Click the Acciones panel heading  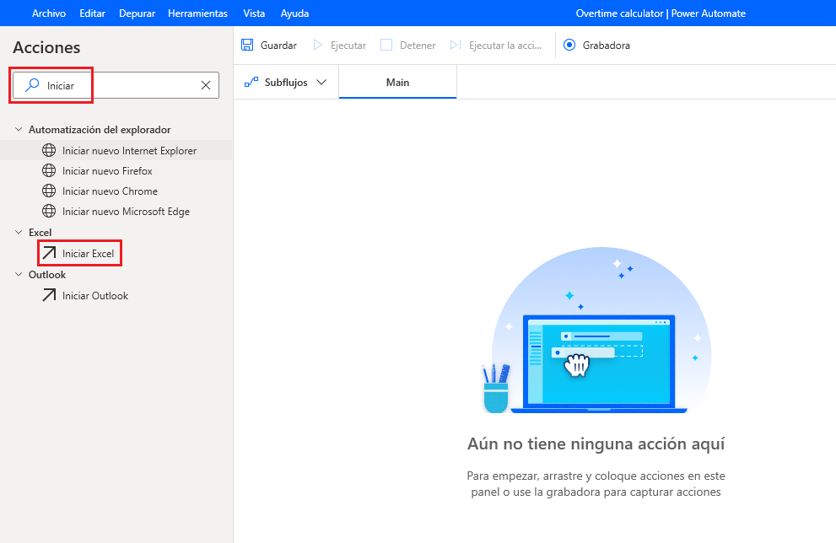click(x=46, y=47)
